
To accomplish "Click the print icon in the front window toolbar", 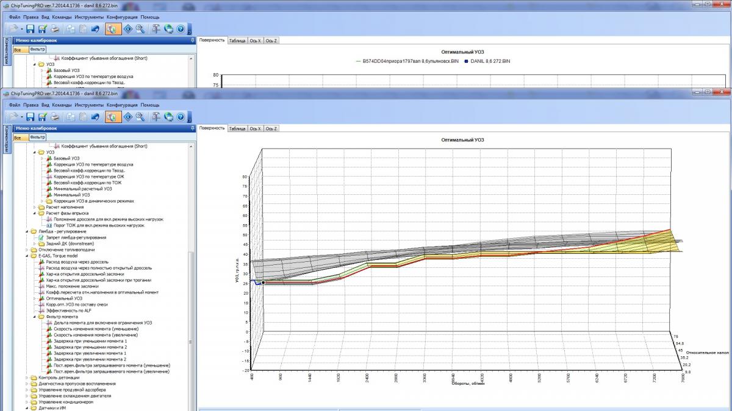I will 55,117.
